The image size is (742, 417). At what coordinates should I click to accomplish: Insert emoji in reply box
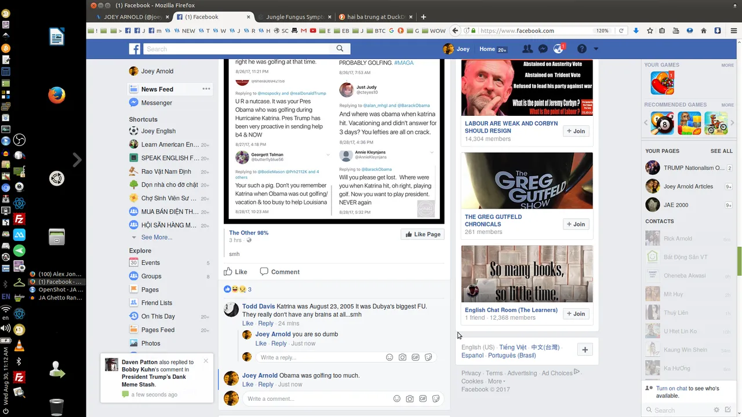tap(390, 357)
